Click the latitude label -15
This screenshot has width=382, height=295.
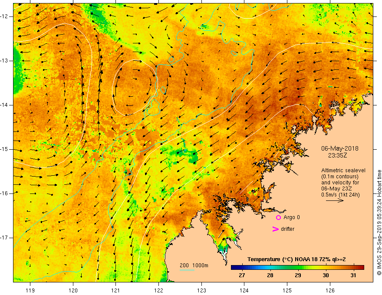pyautogui.click(x=4, y=149)
